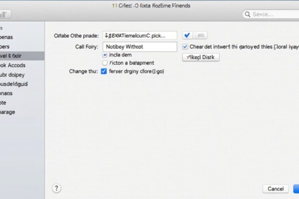This screenshot has width=299, height=199.
Task: Click the blue confirm button beside Cancel
Action: pos(296,189)
